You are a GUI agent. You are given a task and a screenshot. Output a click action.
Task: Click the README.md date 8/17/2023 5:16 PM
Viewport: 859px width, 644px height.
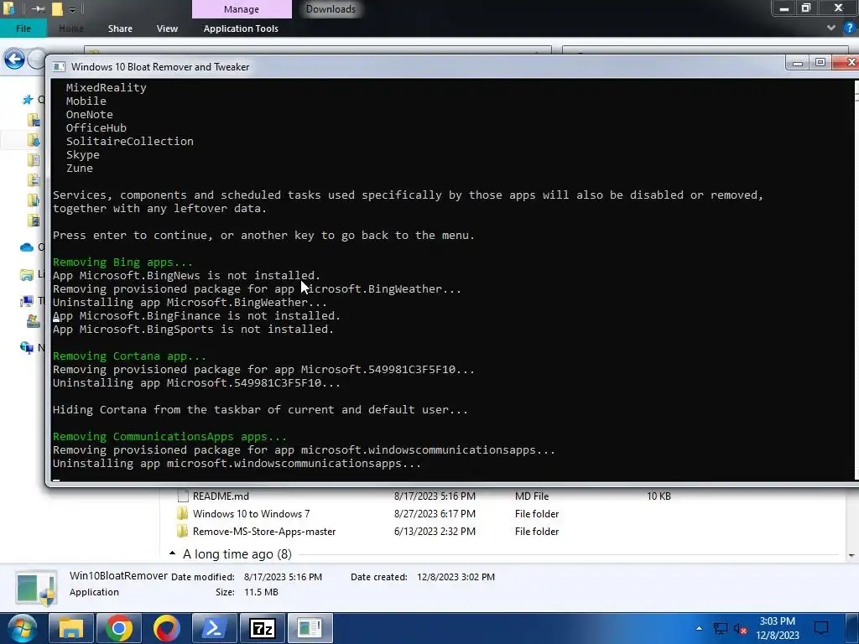click(x=435, y=496)
